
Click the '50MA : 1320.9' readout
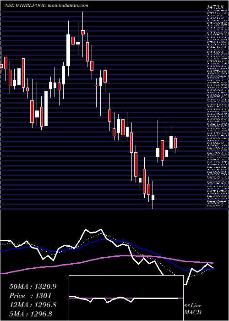coord(33,287)
